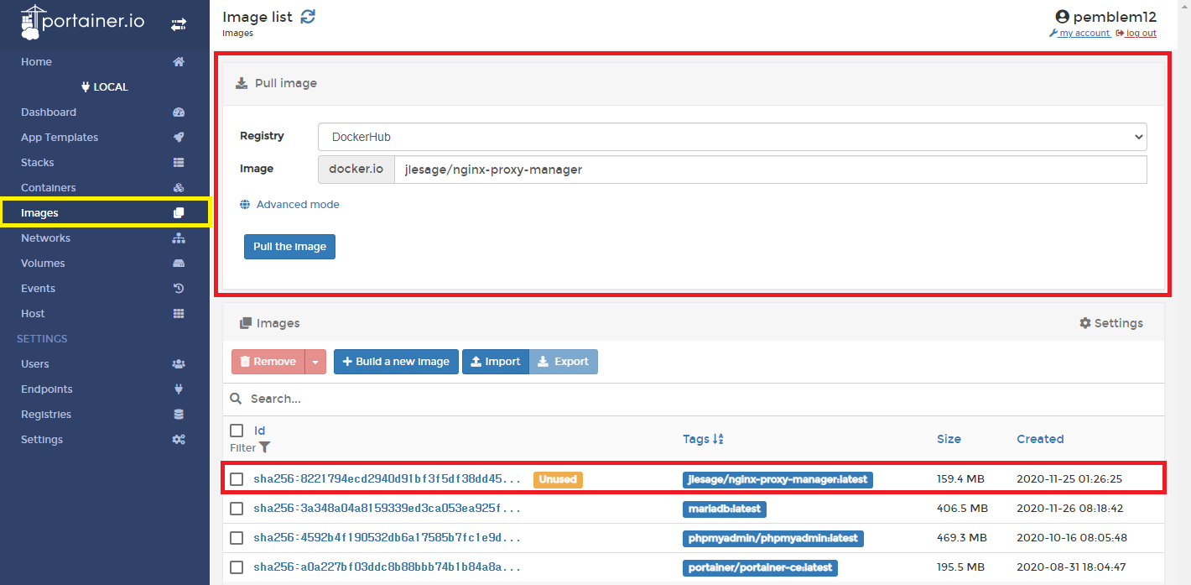Screen dimensions: 1191x585
Task: Refresh the image list
Action: click(307, 15)
